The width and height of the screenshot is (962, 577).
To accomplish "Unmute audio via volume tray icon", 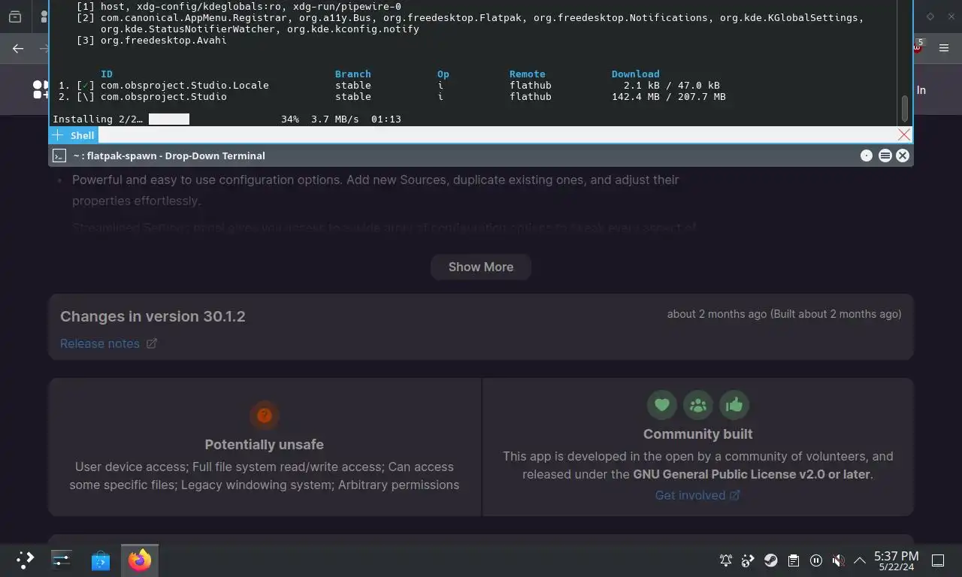I will [x=839, y=560].
